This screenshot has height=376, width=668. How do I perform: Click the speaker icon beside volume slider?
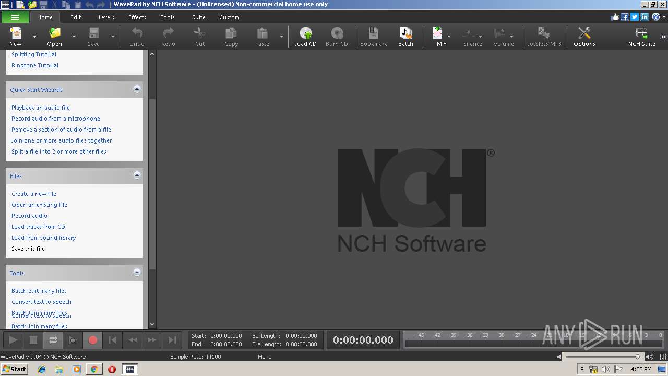[x=650, y=357]
